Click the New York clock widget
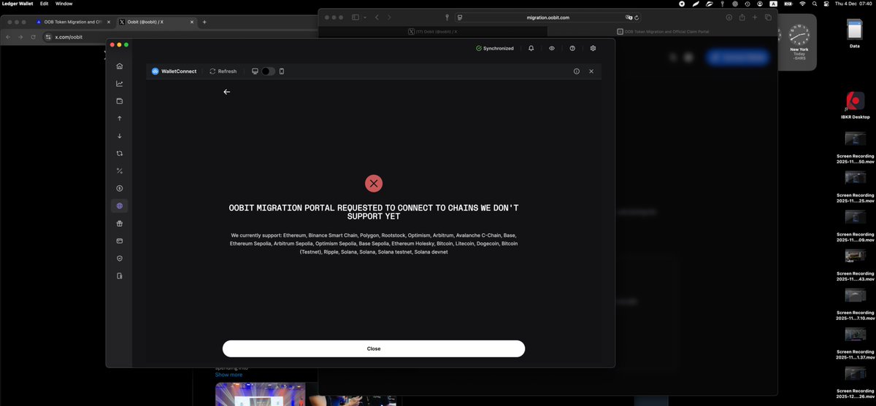Screen dimensions: 876x406 (799, 43)
